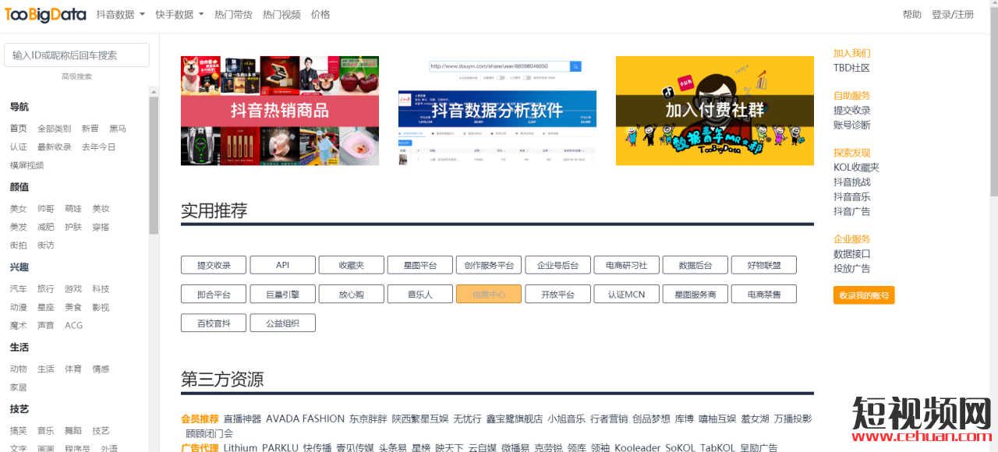This screenshot has width=998, height=452.
Task: Open the AVADA FASHION resource link
Action: (305, 419)
